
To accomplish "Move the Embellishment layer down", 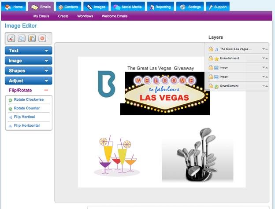I will pyautogui.click(x=264, y=58).
